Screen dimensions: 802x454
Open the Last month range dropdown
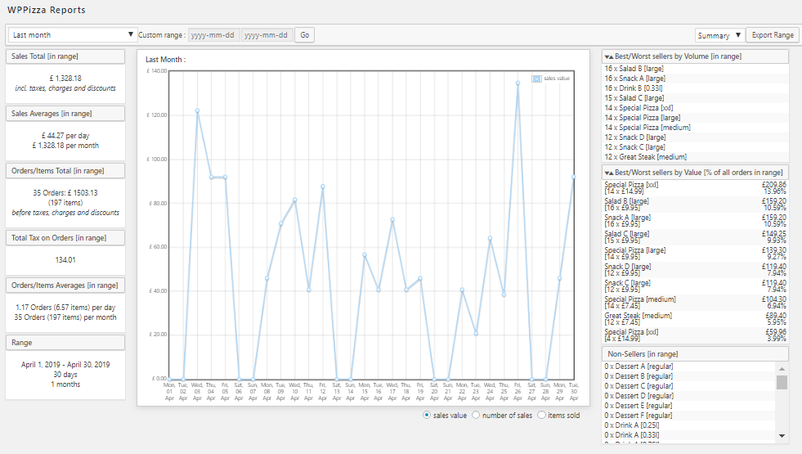coord(73,35)
